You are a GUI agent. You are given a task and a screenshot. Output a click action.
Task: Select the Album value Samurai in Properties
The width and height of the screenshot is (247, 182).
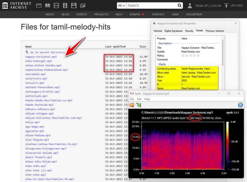tap(196, 77)
